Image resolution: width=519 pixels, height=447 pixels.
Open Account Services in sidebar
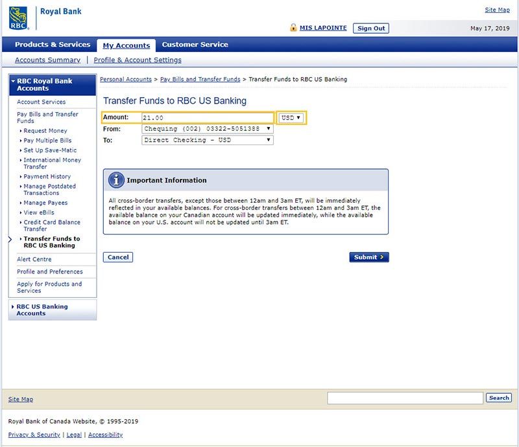42,102
